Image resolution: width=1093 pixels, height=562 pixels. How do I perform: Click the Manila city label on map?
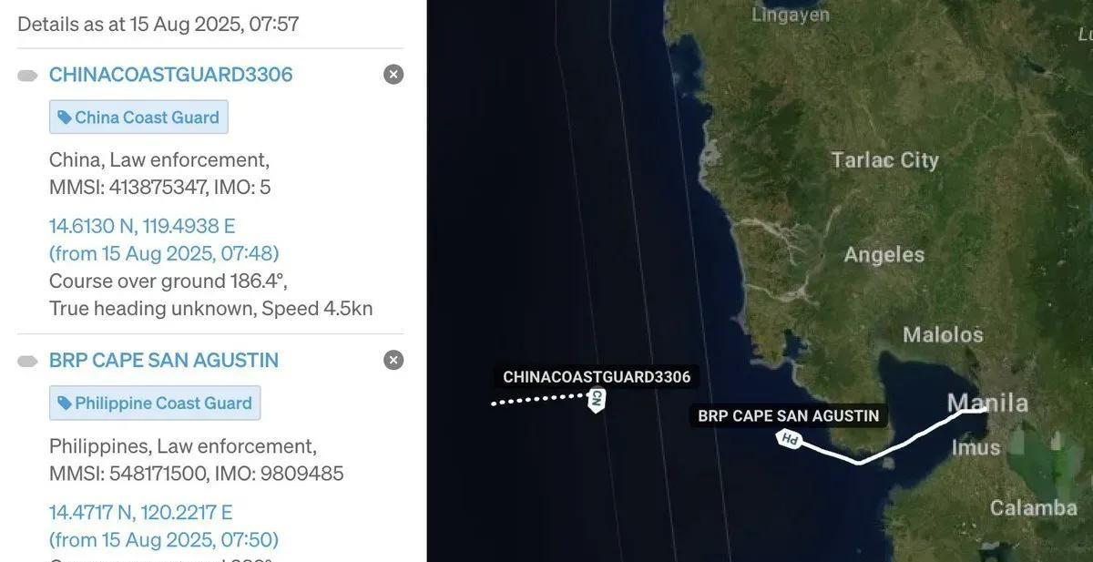pyautogui.click(x=987, y=403)
